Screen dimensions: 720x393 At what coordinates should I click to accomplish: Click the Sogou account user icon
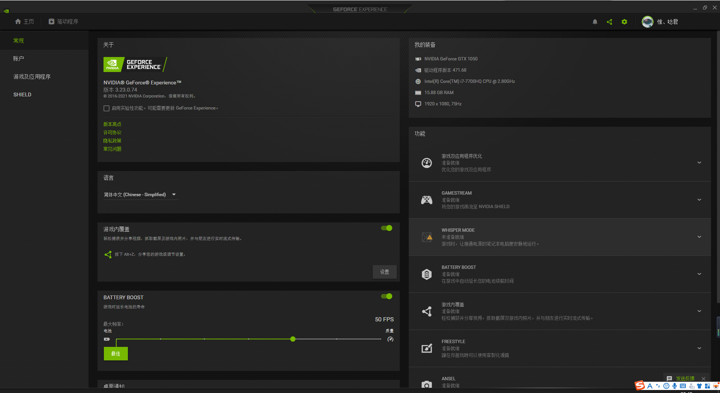[691, 386]
